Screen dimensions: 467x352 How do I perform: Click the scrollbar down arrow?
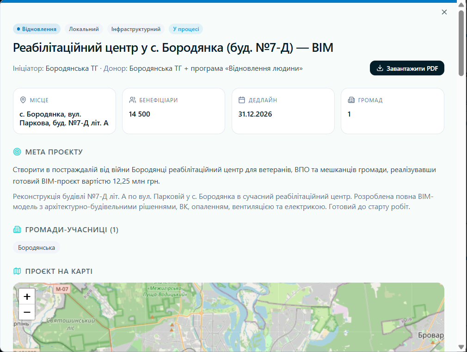(461, 347)
